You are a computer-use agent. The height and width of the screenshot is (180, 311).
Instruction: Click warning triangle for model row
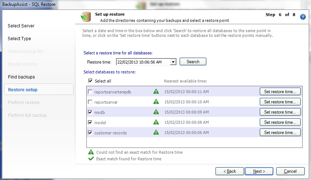pos(156,122)
